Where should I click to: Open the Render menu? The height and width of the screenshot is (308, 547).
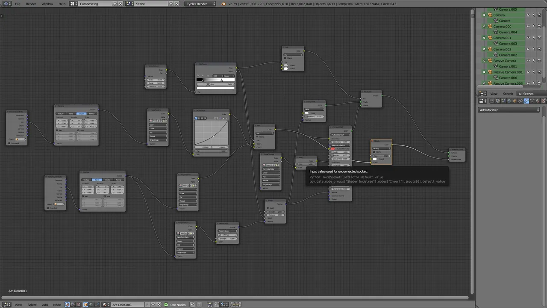(31, 4)
